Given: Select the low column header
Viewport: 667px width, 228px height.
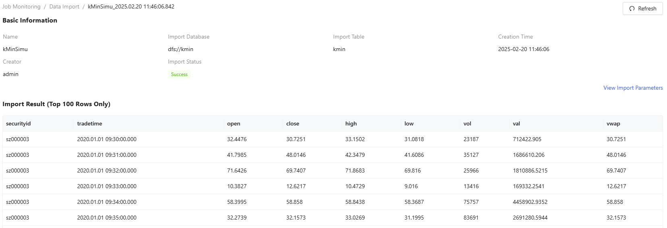Looking at the screenshot, I should click(x=409, y=123).
